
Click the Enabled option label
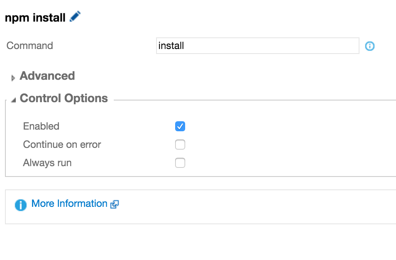(x=41, y=126)
